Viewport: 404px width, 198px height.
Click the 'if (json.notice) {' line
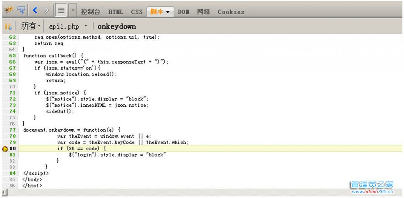click(60, 93)
